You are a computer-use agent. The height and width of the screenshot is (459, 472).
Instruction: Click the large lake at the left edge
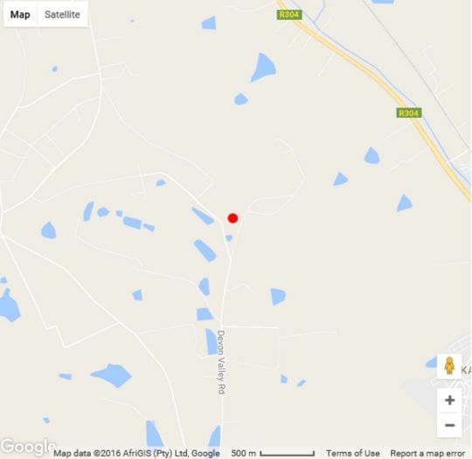[x=10, y=305]
